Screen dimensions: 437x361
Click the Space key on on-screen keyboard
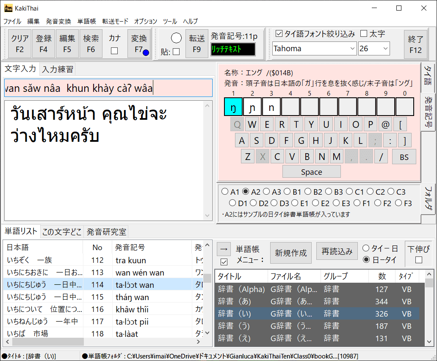tap(312, 171)
